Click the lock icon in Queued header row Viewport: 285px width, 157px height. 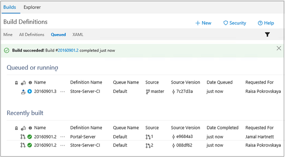click(16, 83)
